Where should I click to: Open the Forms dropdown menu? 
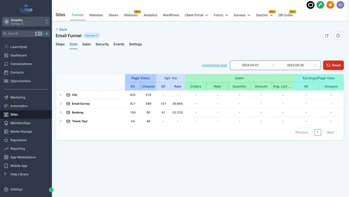point(221,15)
